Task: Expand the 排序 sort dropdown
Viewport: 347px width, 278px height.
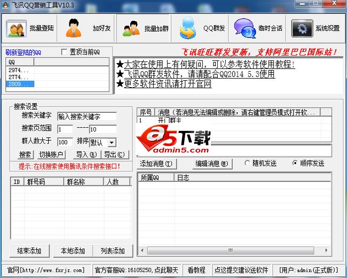Action: [x=112, y=143]
